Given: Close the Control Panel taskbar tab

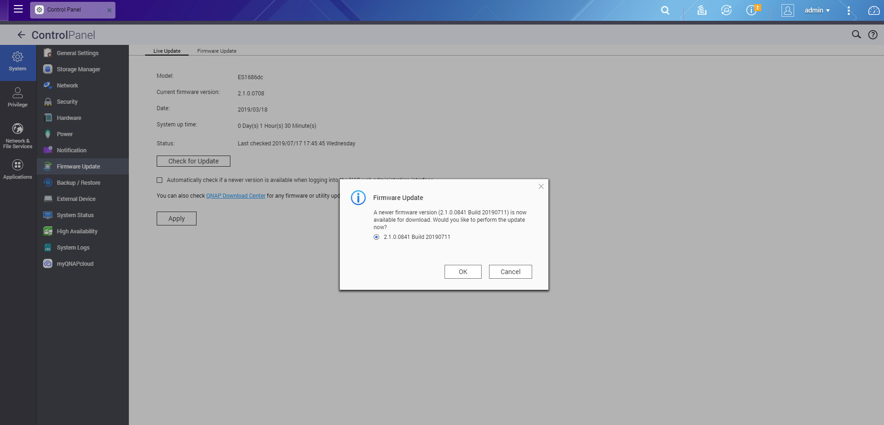Looking at the screenshot, I should point(109,10).
